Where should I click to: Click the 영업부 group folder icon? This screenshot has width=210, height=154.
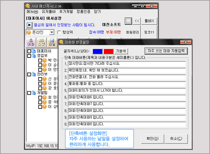coord(33,55)
